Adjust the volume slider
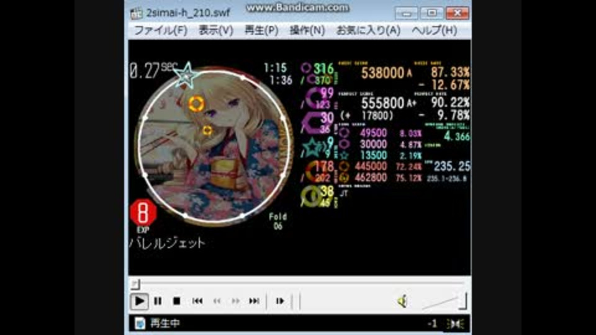Image resolution: width=596 pixels, height=335 pixels. point(444,301)
